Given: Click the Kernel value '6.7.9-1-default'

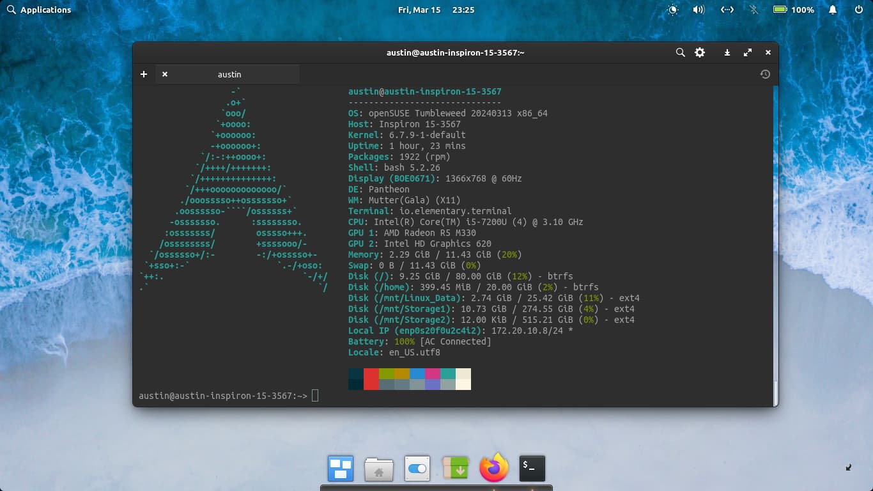Looking at the screenshot, I should 428,135.
